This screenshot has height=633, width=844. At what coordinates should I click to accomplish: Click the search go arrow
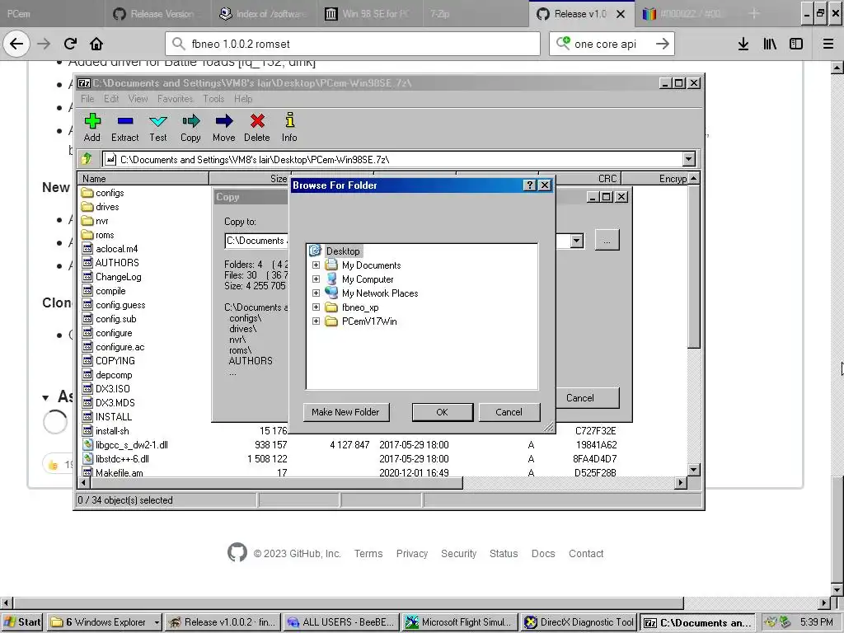[663, 44]
